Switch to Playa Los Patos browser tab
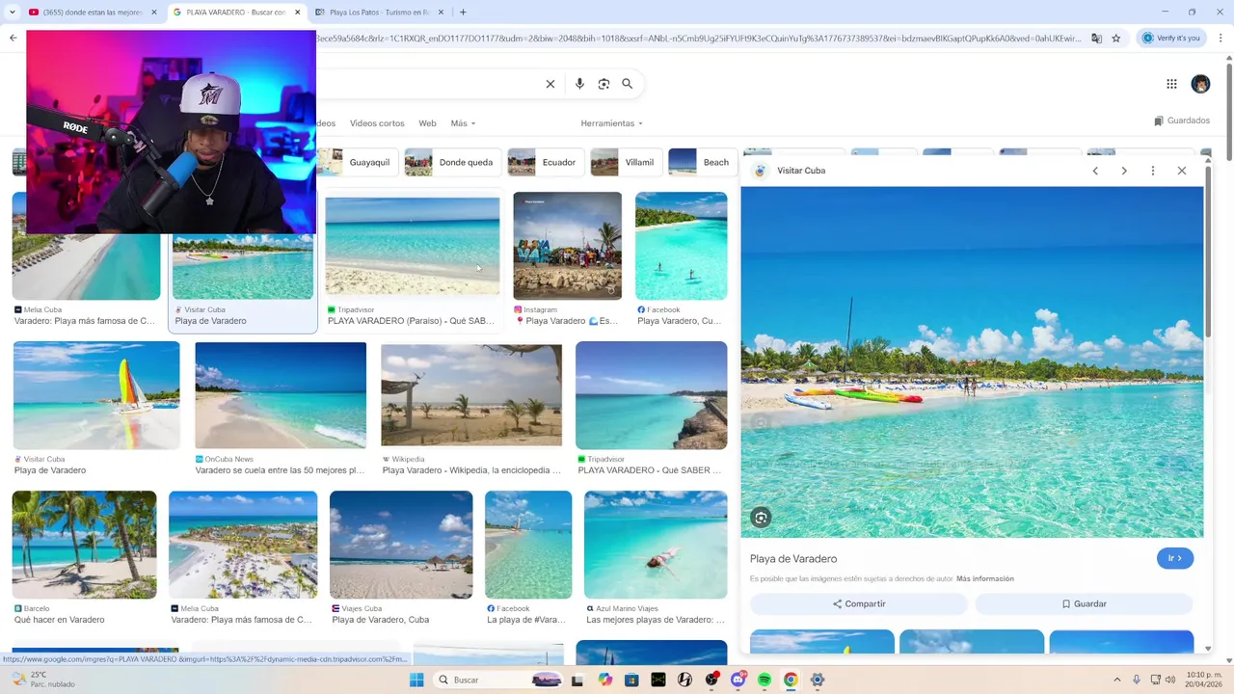 coord(379,13)
